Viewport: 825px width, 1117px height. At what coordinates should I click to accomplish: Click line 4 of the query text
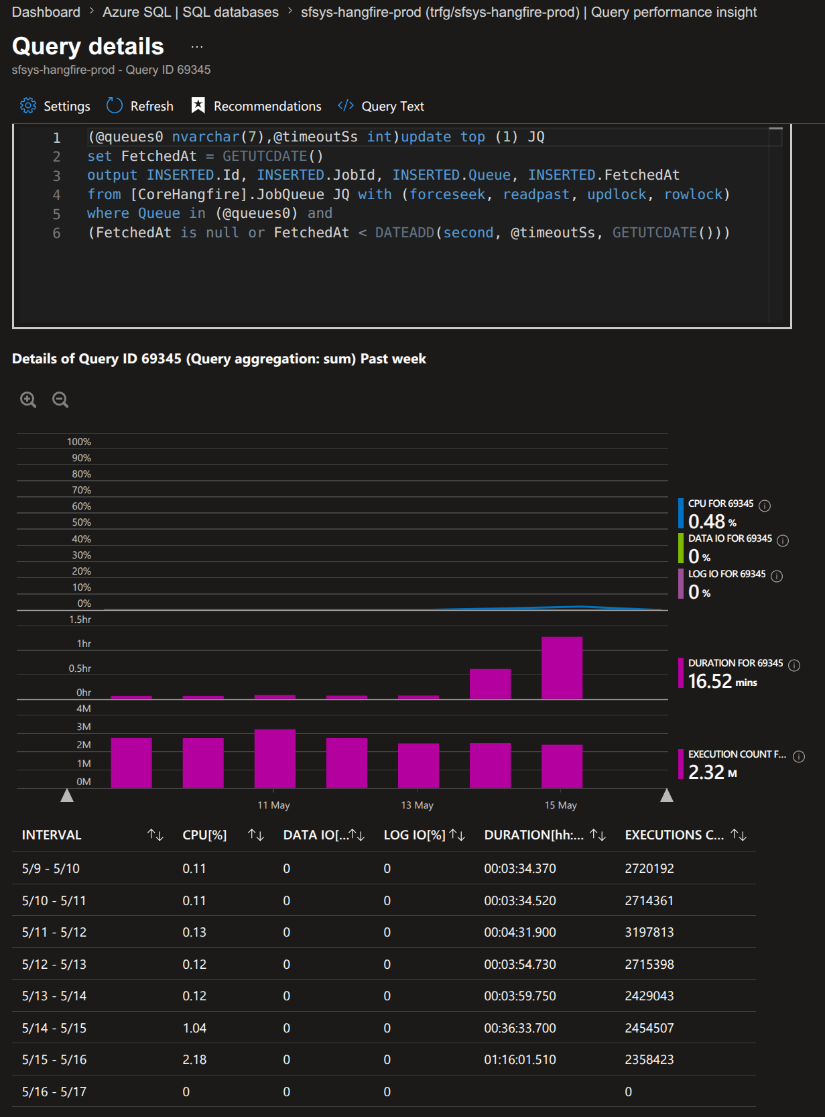tap(409, 194)
